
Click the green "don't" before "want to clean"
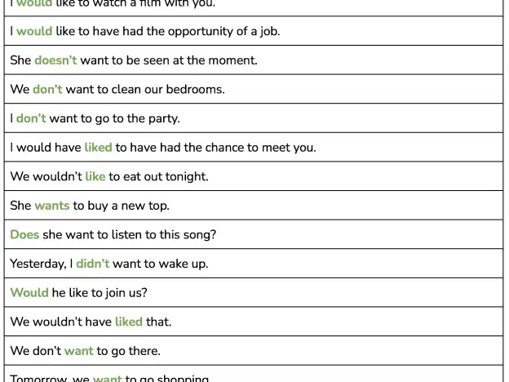tap(47, 89)
